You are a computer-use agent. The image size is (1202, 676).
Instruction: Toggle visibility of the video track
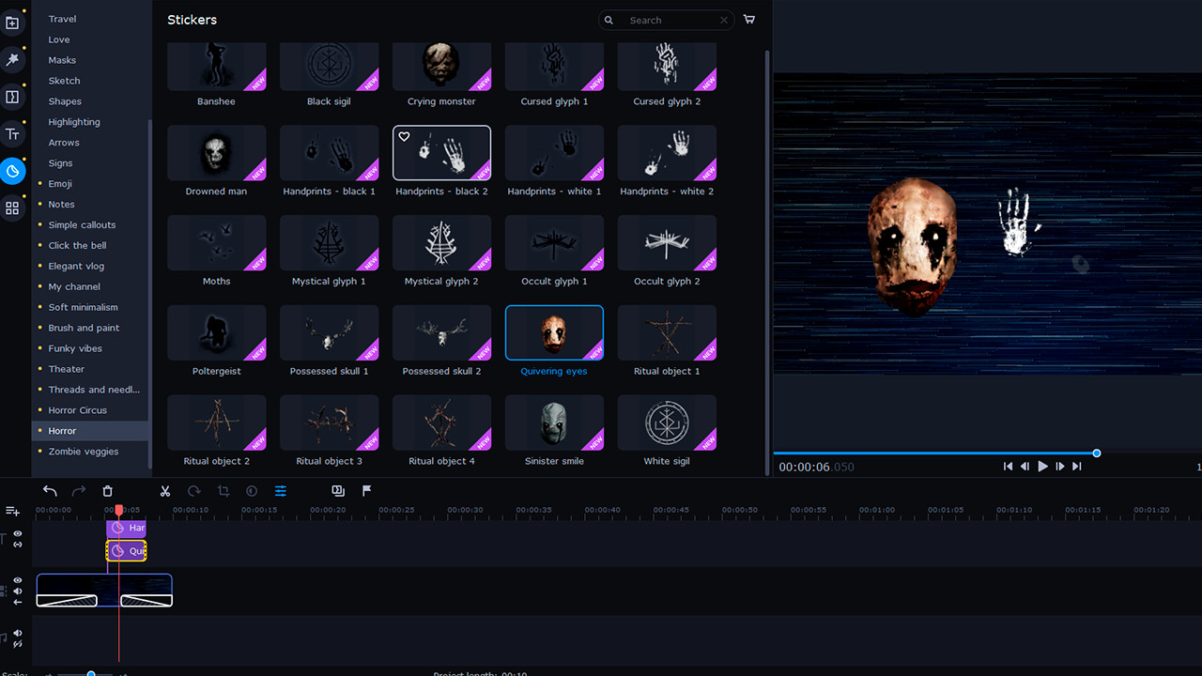[x=16, y=579]
